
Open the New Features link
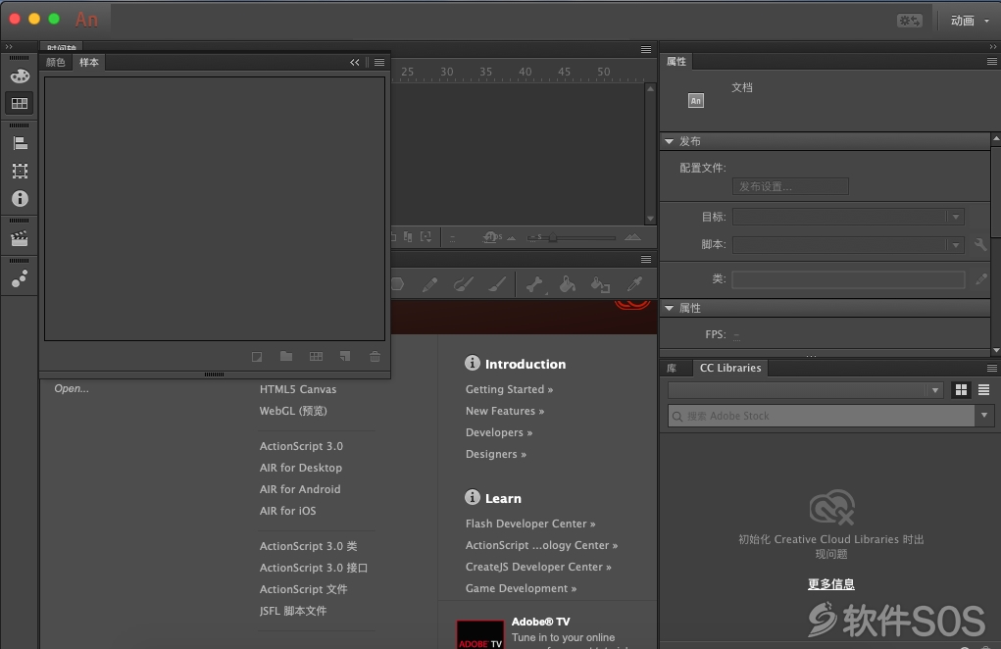click(505, 411)
